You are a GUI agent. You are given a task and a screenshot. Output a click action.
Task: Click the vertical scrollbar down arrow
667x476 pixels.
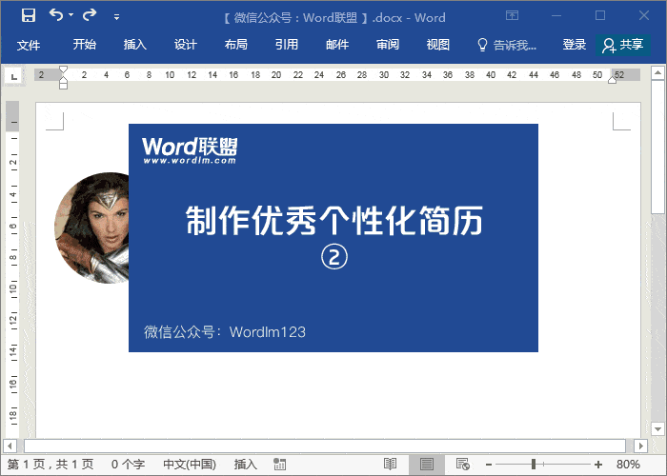(x=658, y=428)
